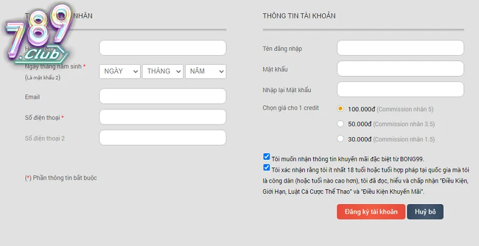Click the Số điện thoại 2 field
This screenshot has width=479, height=246.
coord(162,138)
